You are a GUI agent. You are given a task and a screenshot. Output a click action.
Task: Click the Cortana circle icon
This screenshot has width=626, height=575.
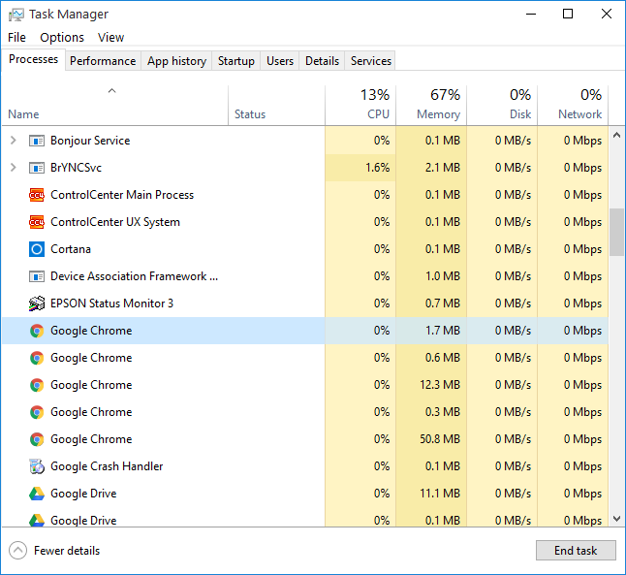coord(37,249)
